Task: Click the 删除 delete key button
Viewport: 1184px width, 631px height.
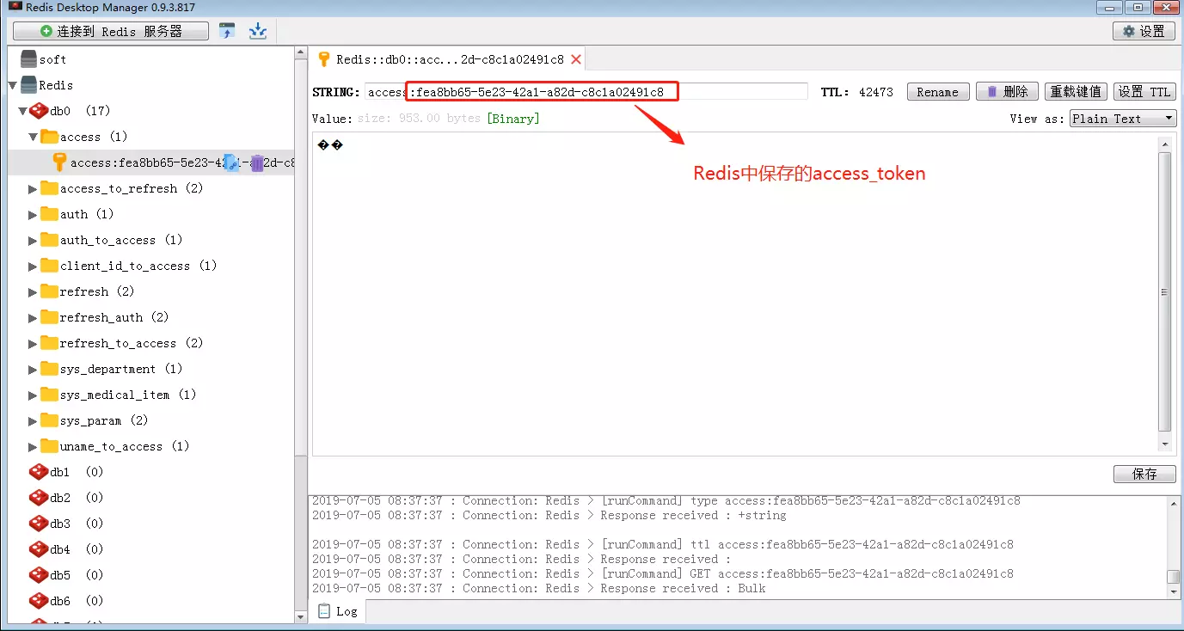Action: pyautogui.click(x=1007, y=92)
